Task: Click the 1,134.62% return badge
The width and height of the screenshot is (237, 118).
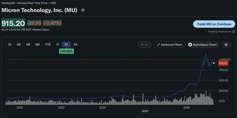Action: point(66,51)
